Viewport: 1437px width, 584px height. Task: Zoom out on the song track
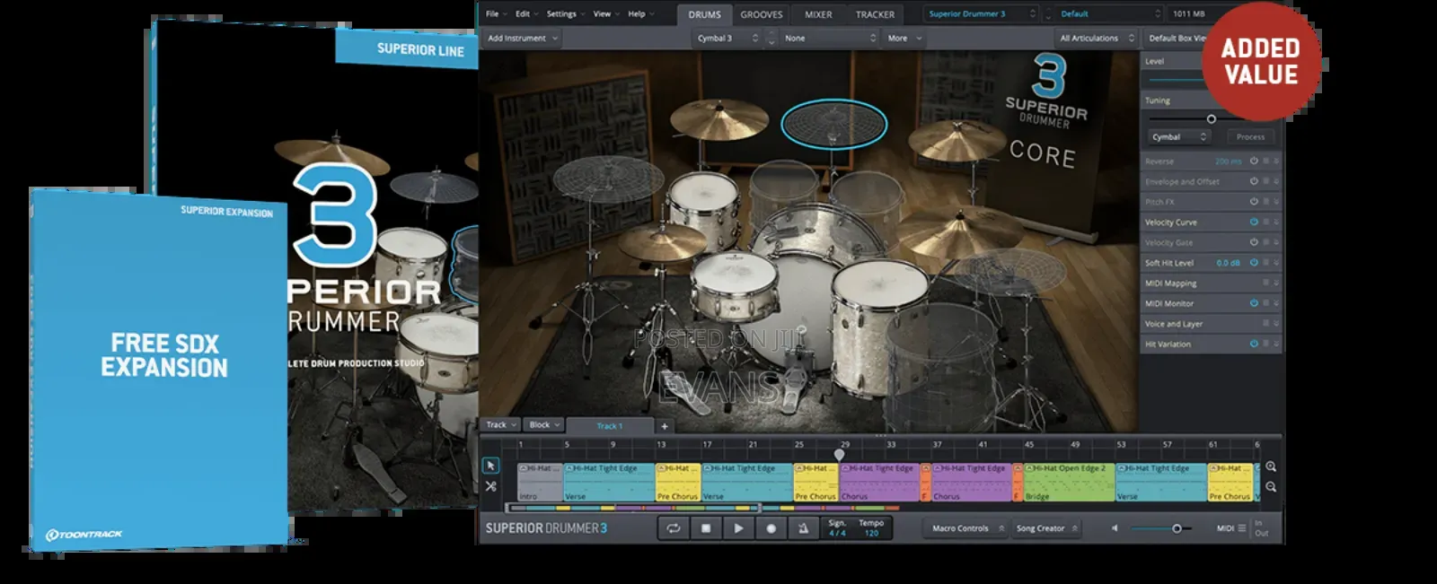coord(1271,487)
